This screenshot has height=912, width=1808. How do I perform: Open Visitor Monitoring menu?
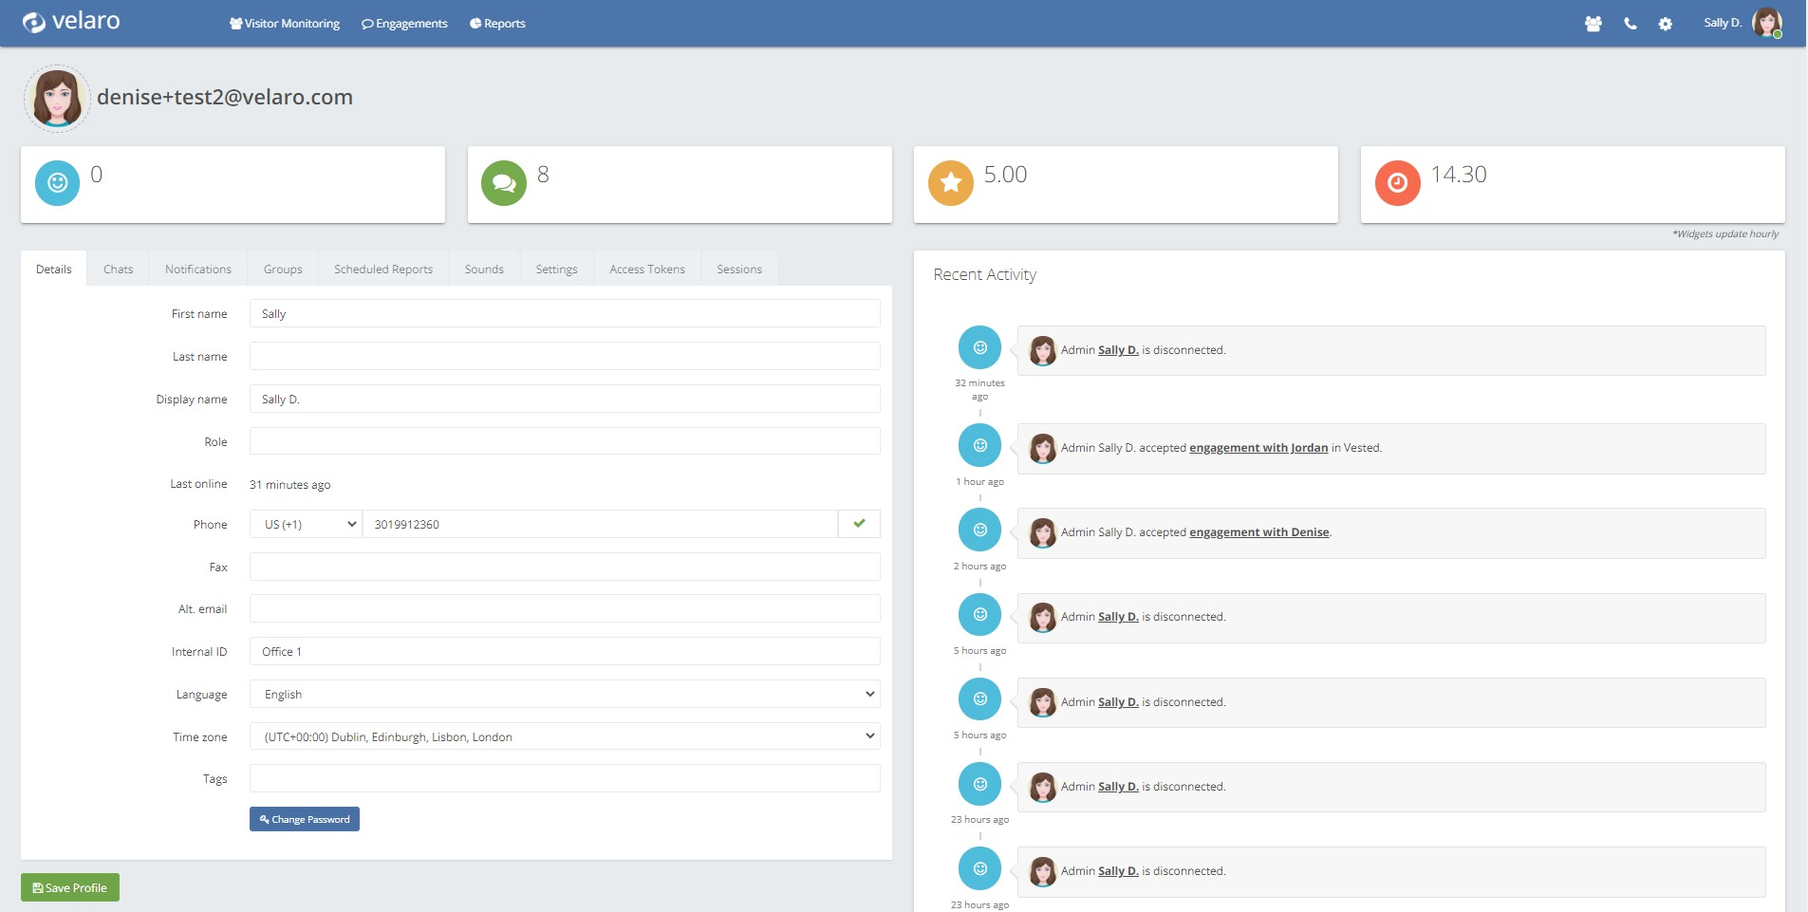click(x=285, y=24)
